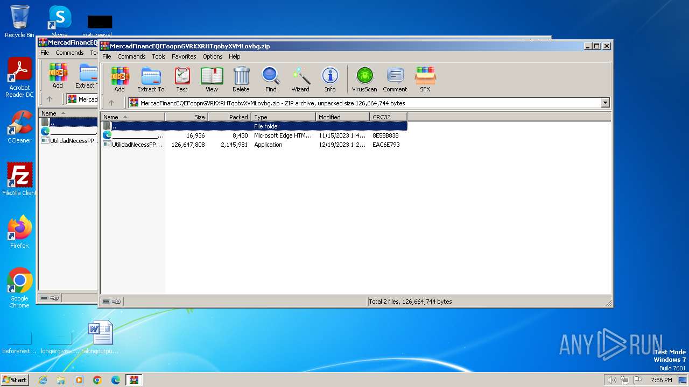
Task: Open the Find magnifier tool
Action: point(271,80)
